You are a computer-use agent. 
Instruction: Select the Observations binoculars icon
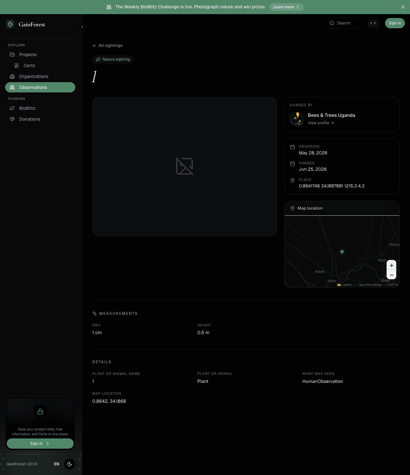[x=12, y=87]
